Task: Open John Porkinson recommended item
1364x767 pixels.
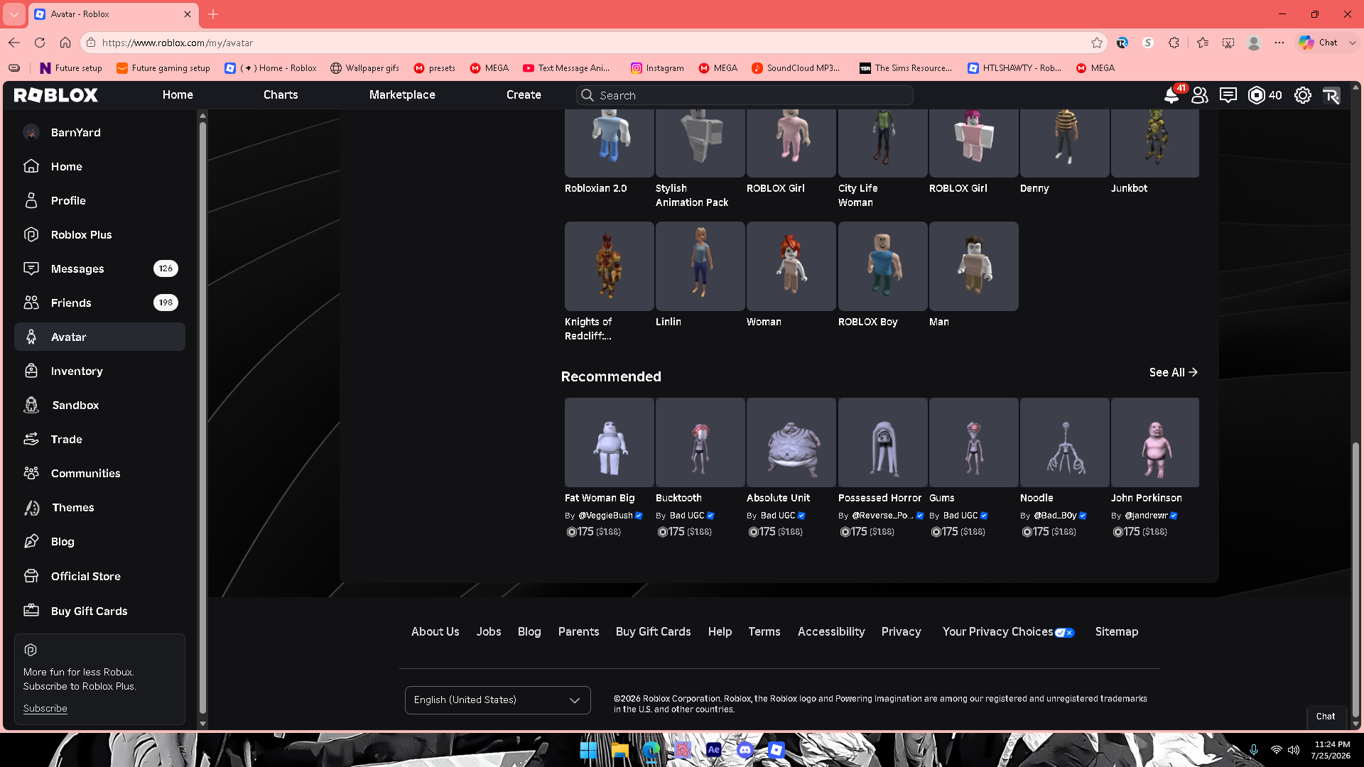Action: coord(1155,442)
